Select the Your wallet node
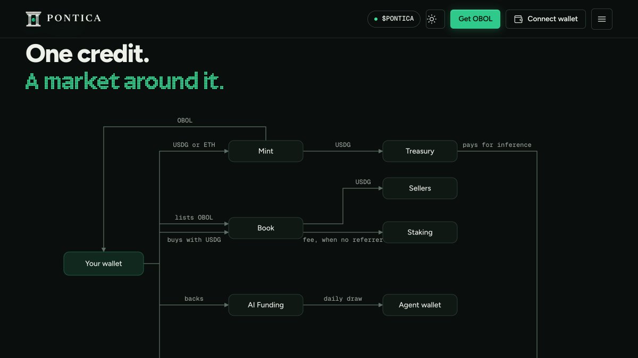The image size is (638, 358). point(104,264)
